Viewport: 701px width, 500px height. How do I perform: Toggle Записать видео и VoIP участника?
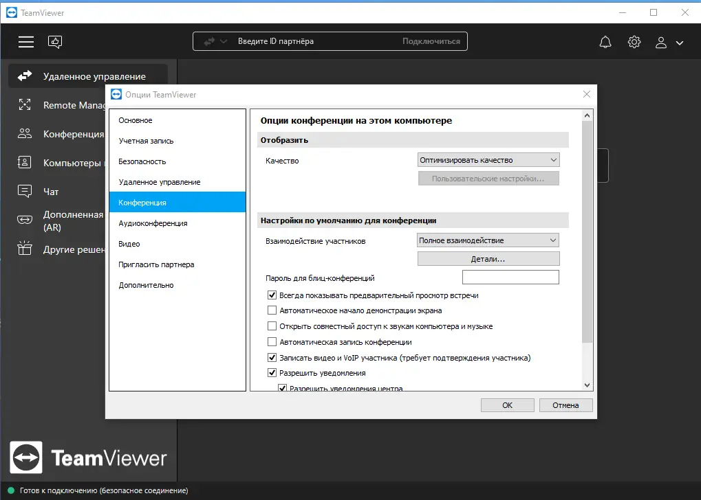[x=272, y=358]
